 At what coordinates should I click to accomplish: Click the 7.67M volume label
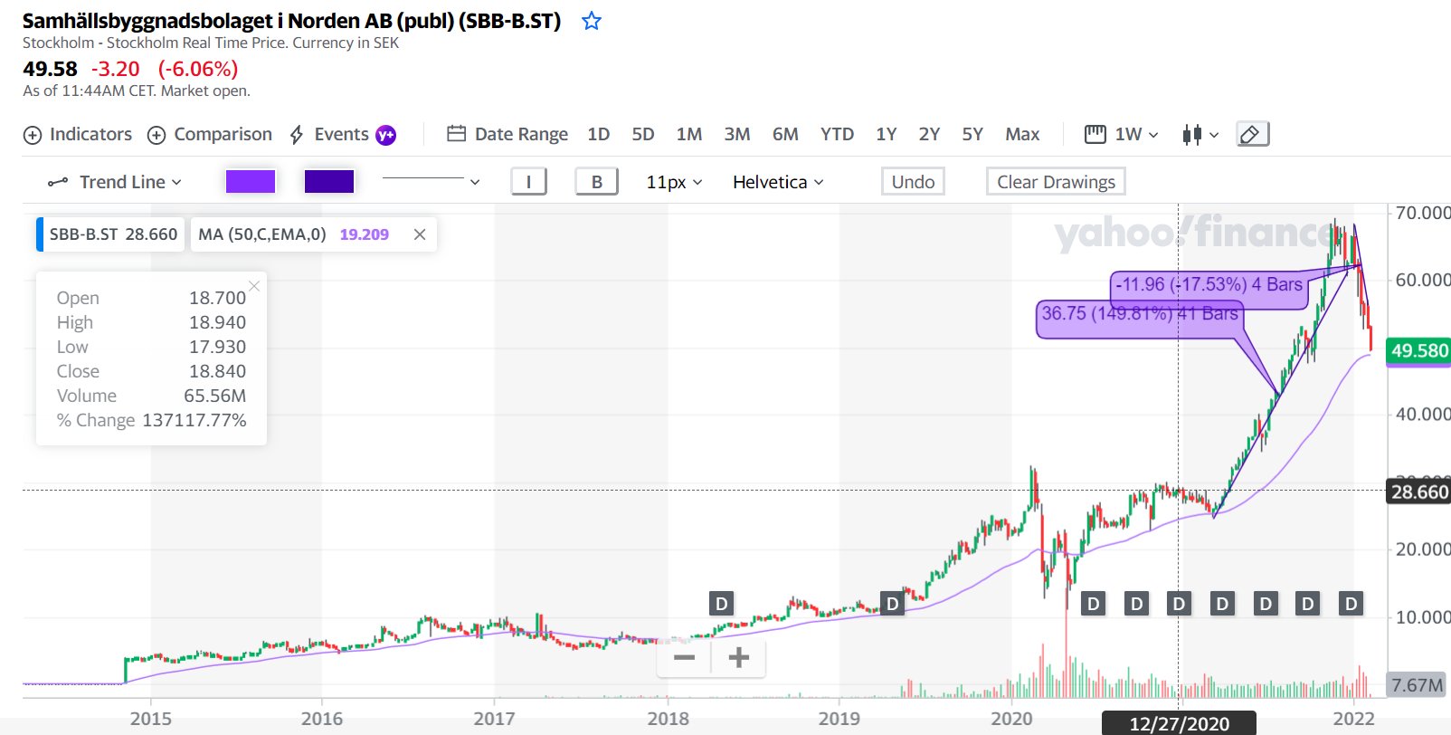tap(1417, 685)
